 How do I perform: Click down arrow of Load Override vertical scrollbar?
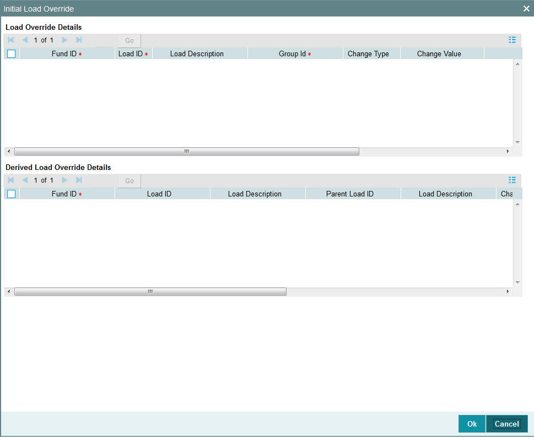tap(517, 142)
